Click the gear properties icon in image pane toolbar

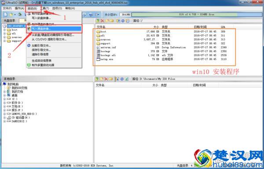pos(123,21)
